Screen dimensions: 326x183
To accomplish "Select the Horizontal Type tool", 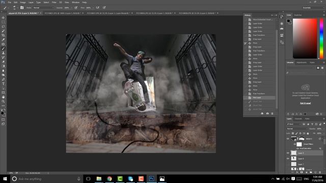I will [3, 84].
